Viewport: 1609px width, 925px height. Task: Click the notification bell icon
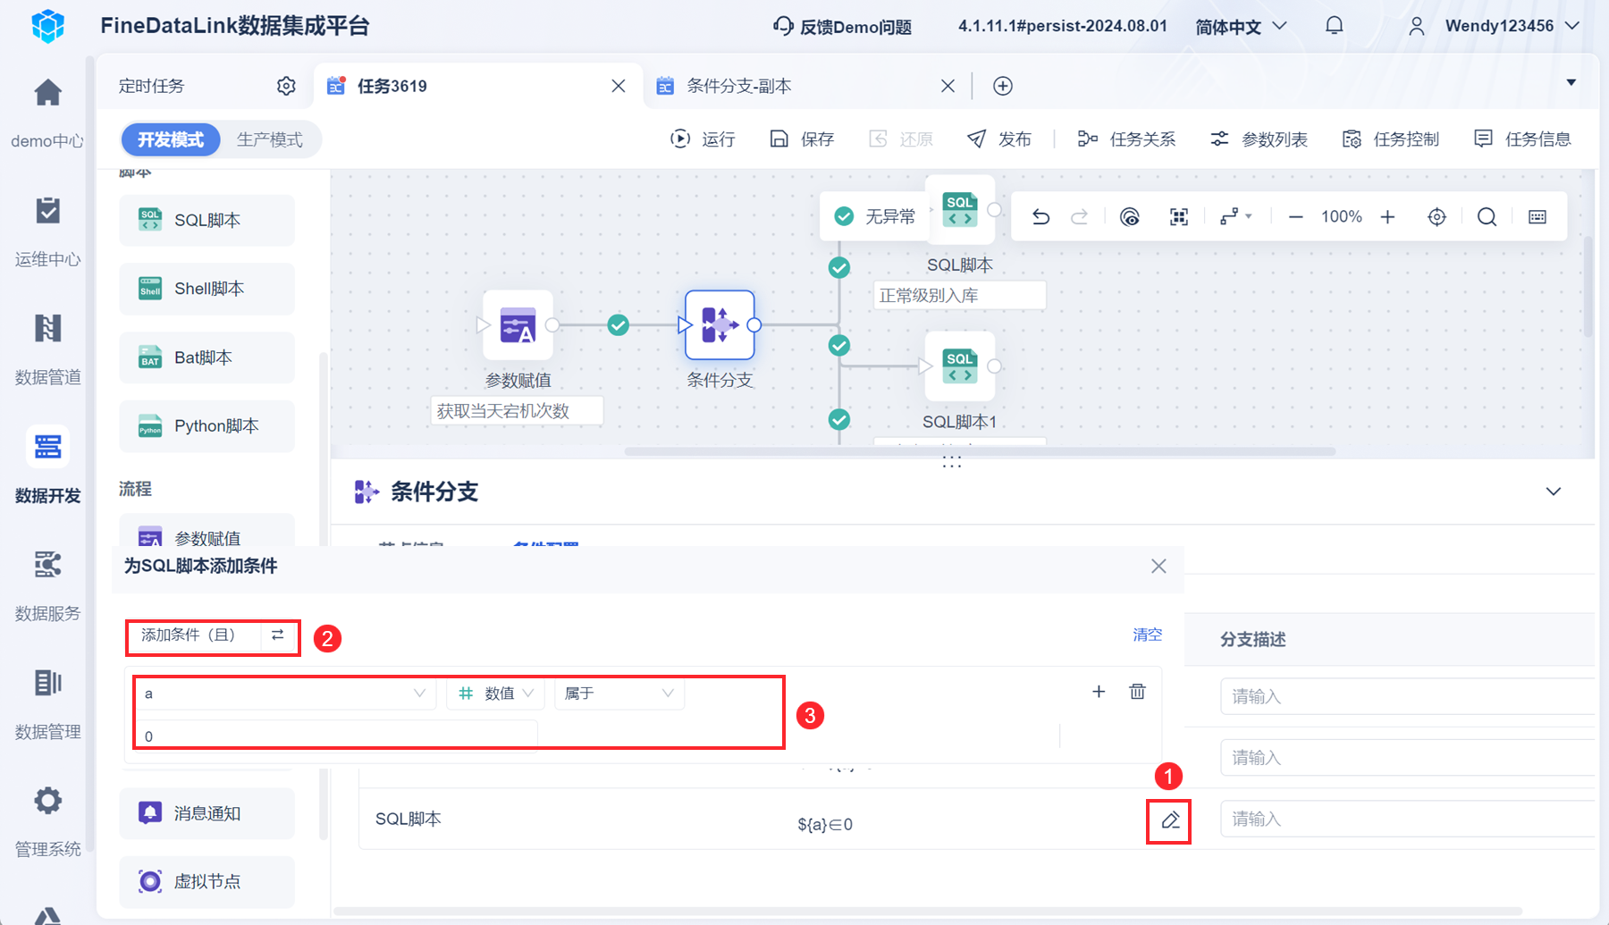(x=1334, y=26)
